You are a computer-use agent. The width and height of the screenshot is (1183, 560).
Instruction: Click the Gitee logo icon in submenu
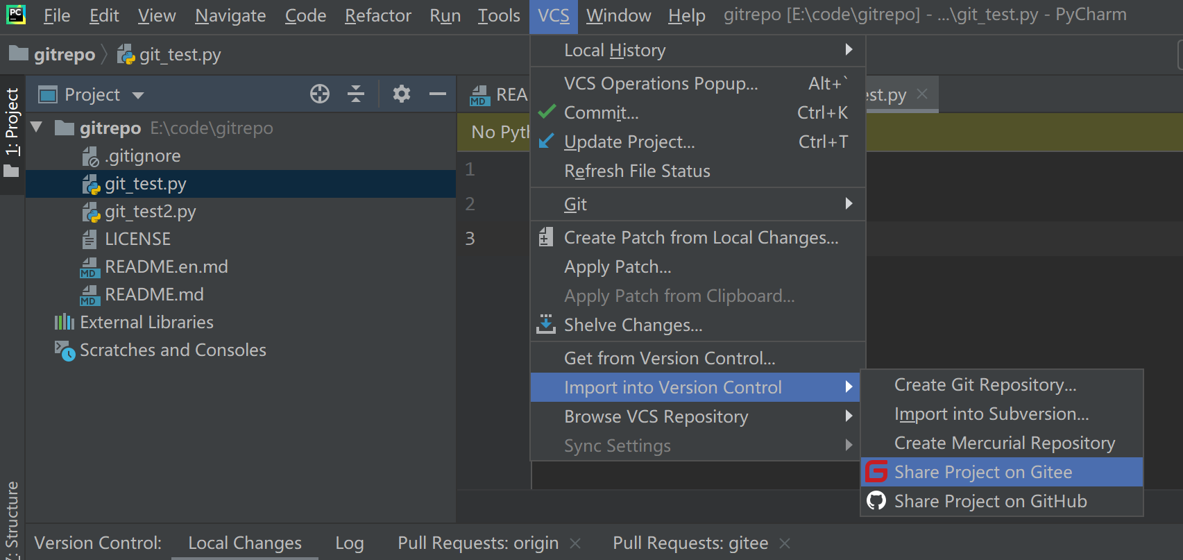pyautogui.click(x=876, y=472)
